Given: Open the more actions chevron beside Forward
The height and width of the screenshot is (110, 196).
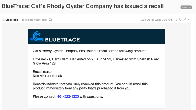Looking at the screenshot, I should coord(189,20).
